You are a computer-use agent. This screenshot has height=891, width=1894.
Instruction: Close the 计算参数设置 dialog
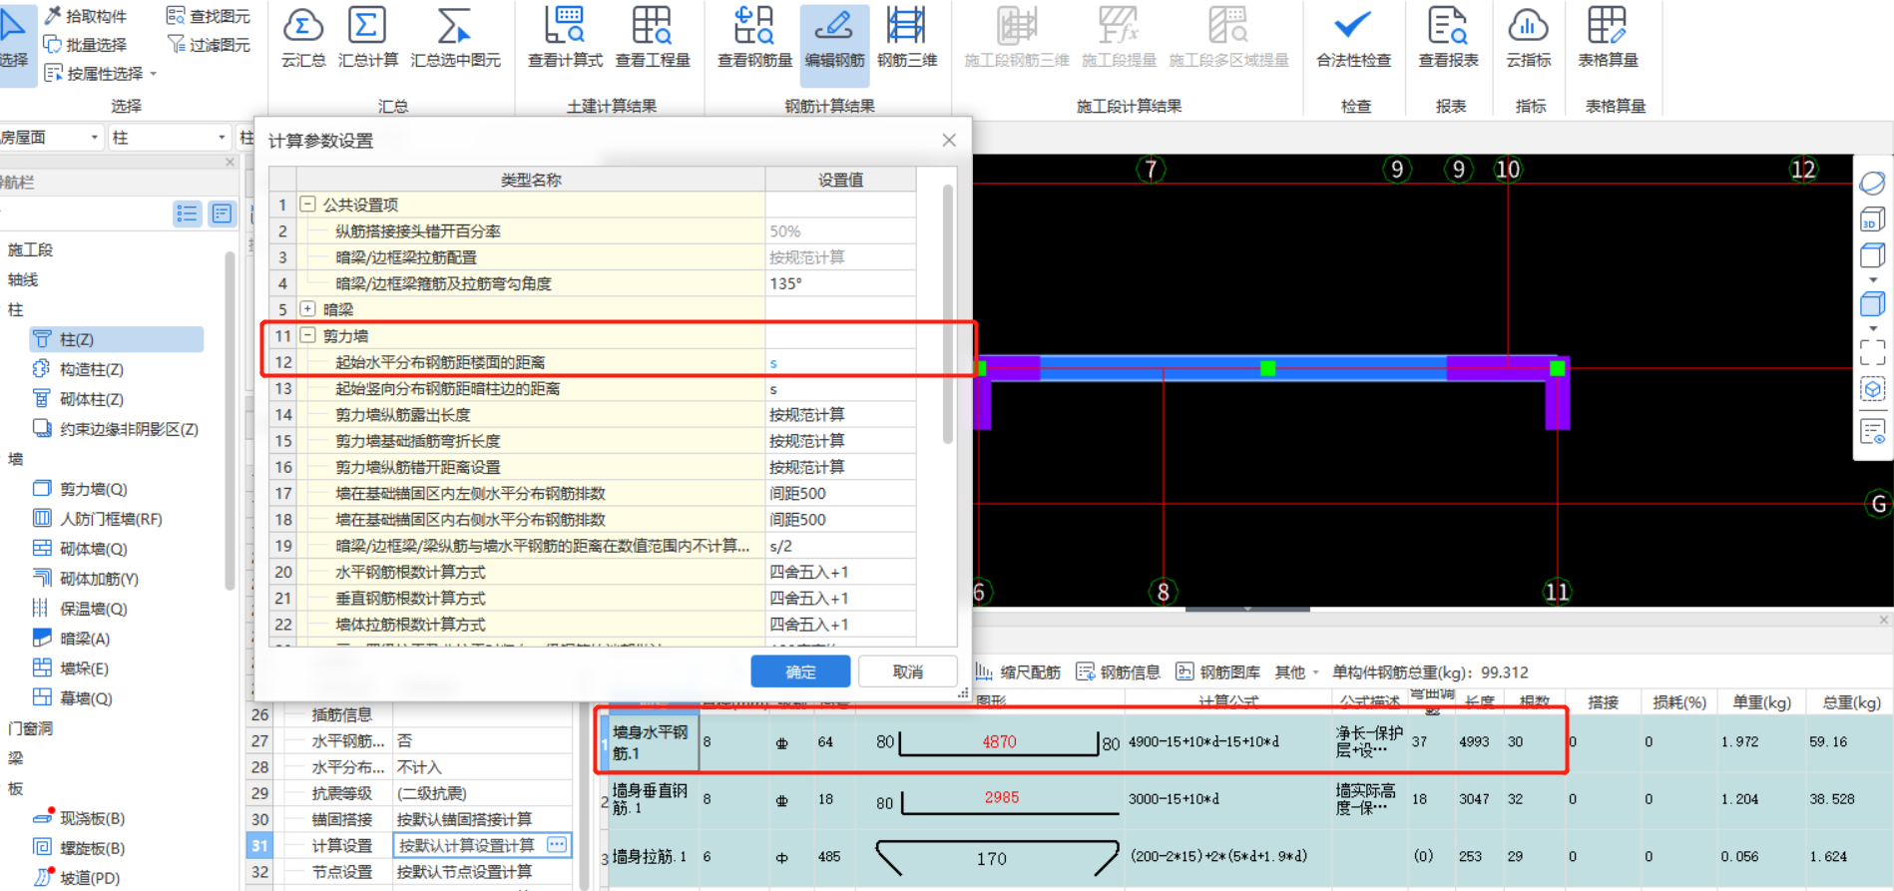(949, 141)
